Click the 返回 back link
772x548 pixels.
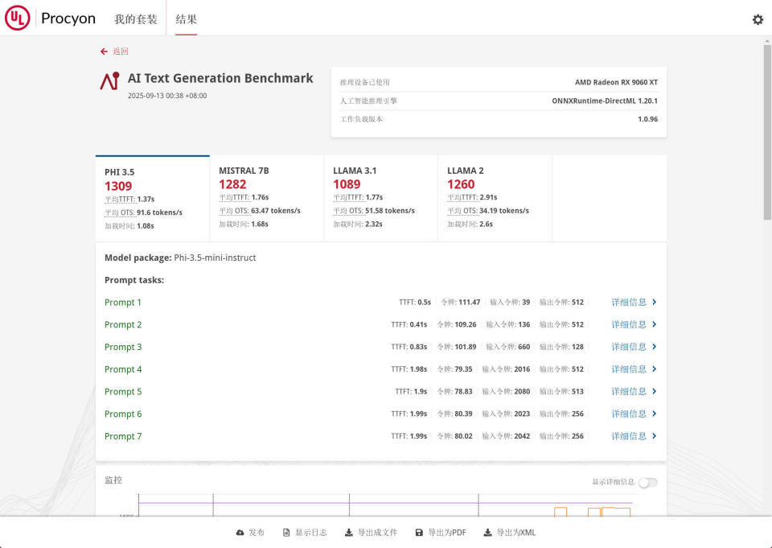[120, 52]
